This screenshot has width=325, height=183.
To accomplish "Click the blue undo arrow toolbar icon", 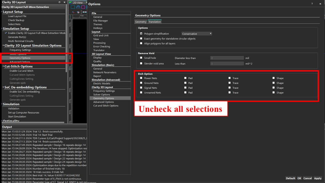I will tap(78, 7).
